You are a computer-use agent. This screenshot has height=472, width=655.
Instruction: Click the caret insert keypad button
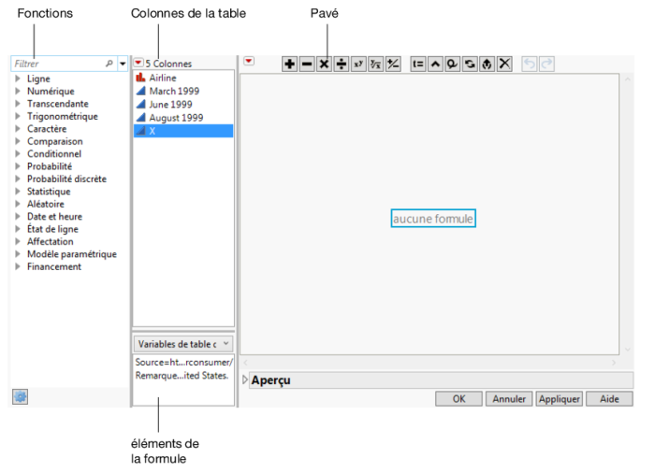[x=435, y=64]
